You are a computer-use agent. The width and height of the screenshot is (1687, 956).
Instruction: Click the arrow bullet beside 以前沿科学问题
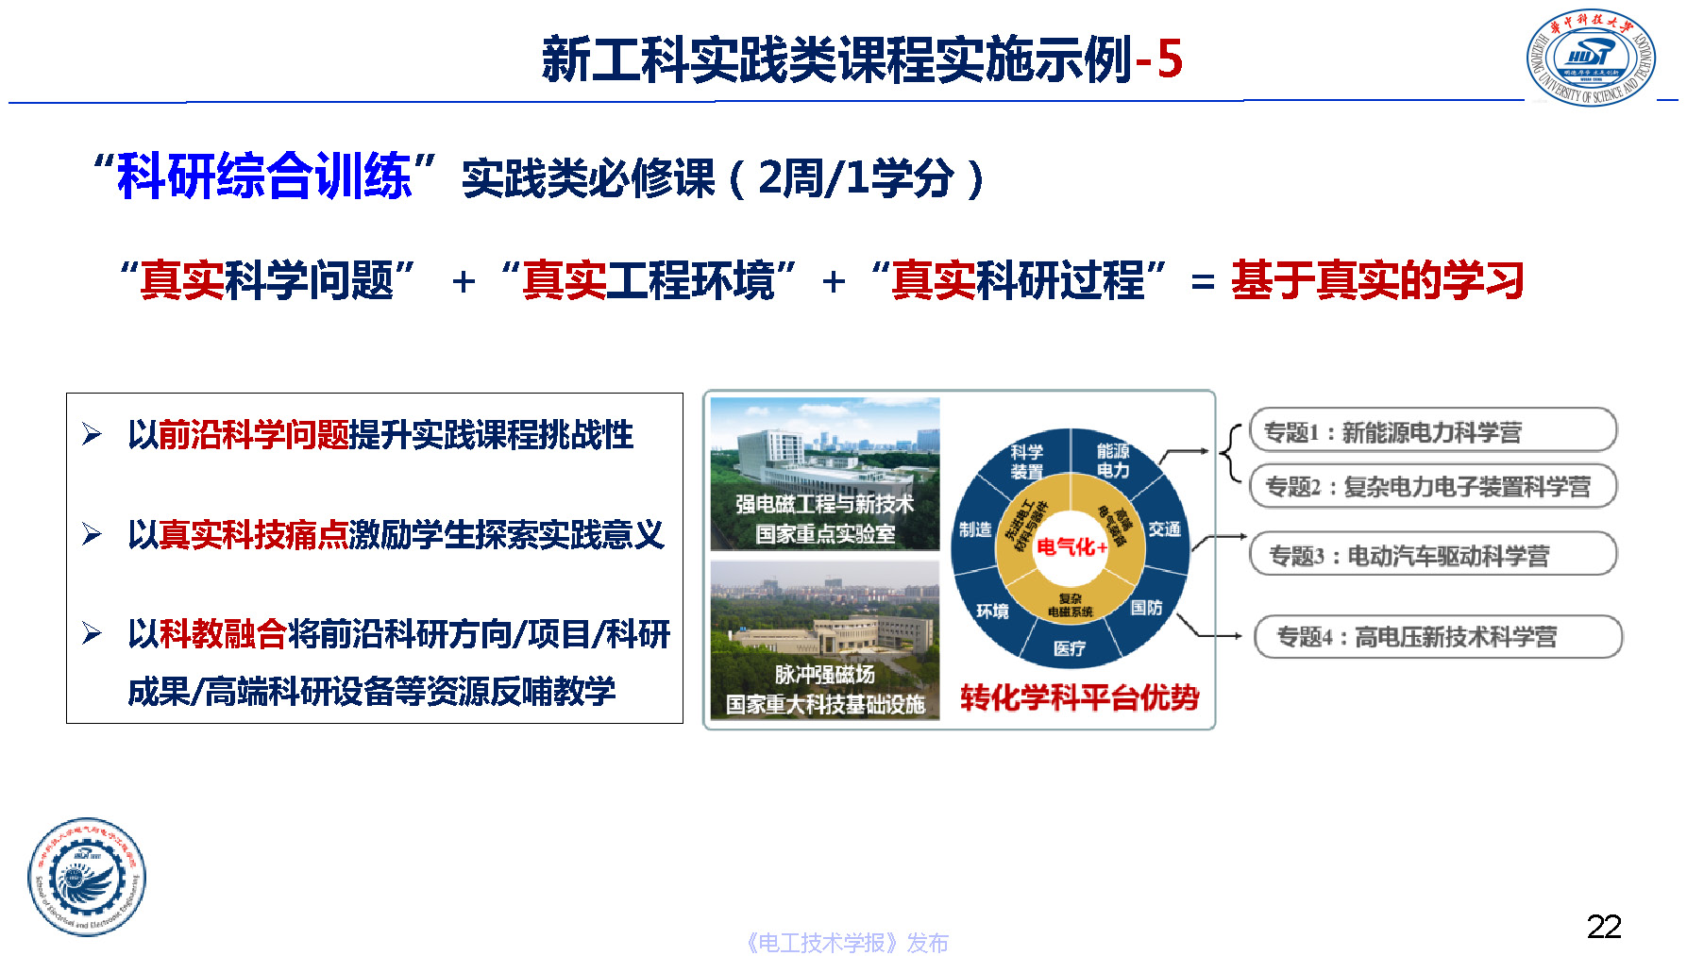pos(92,434)
